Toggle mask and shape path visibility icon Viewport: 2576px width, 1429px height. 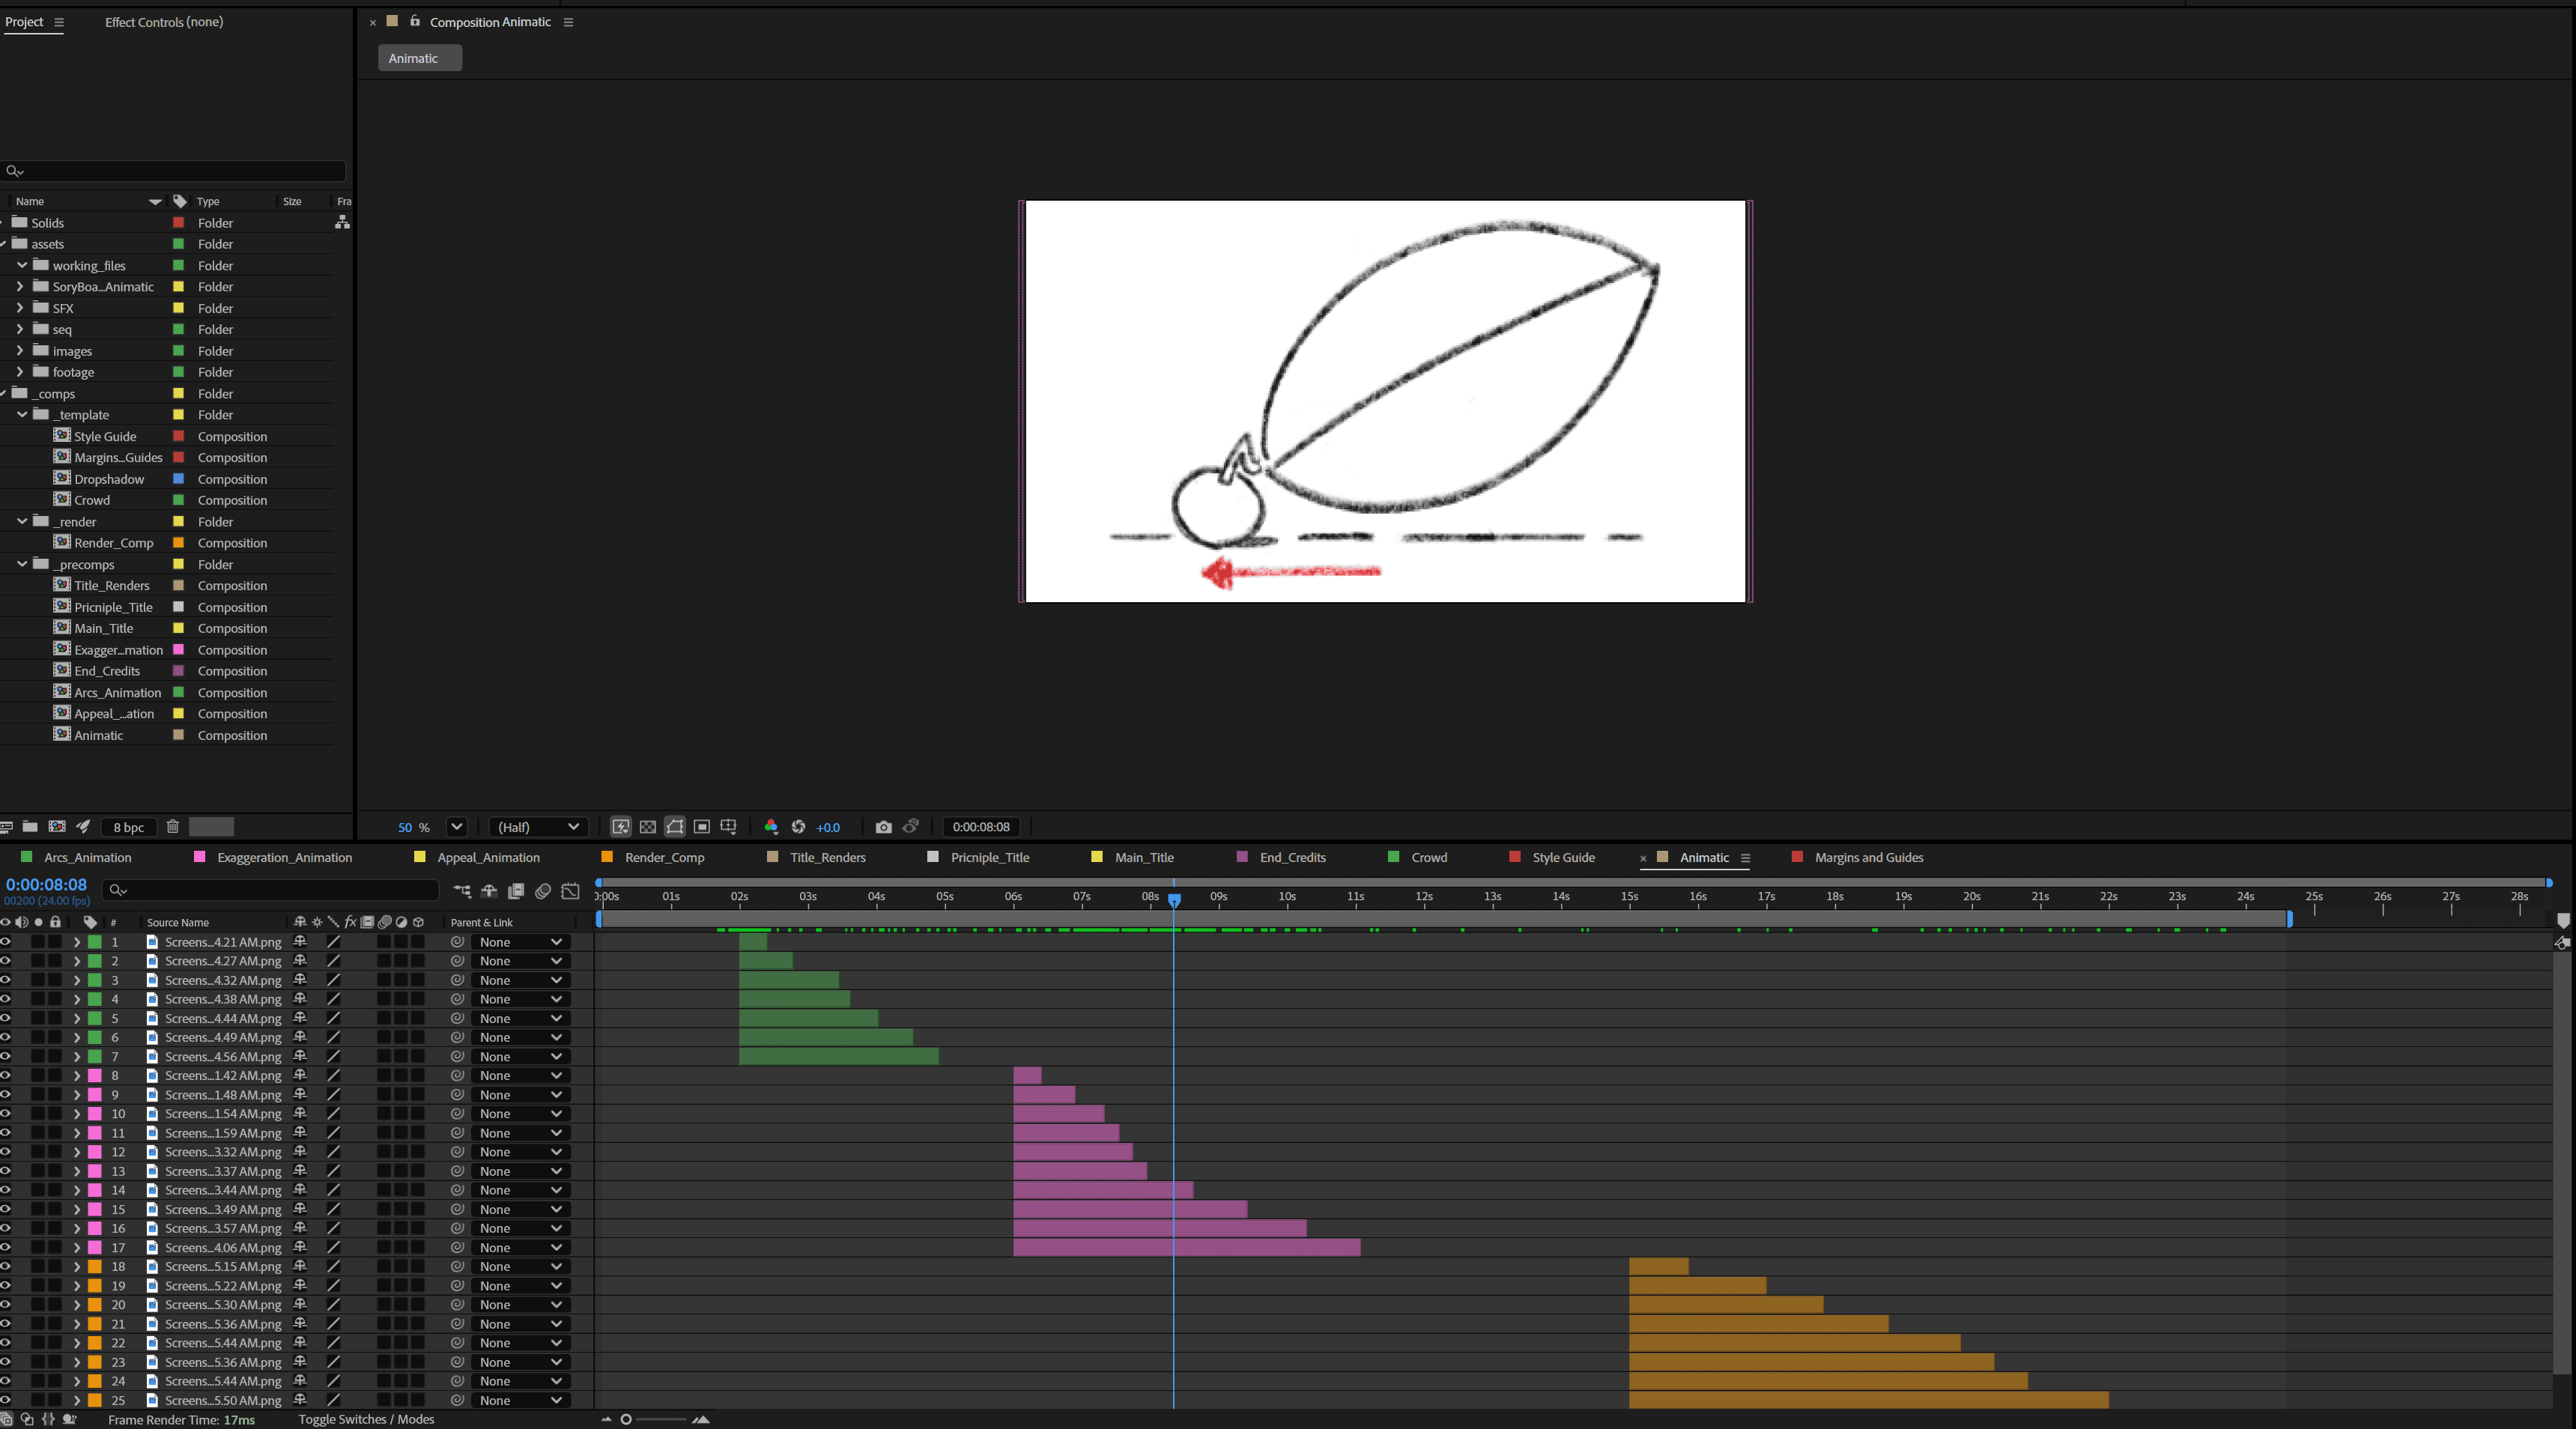675,827
